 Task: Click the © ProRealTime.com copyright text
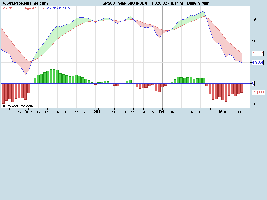[x=17, y=106]
